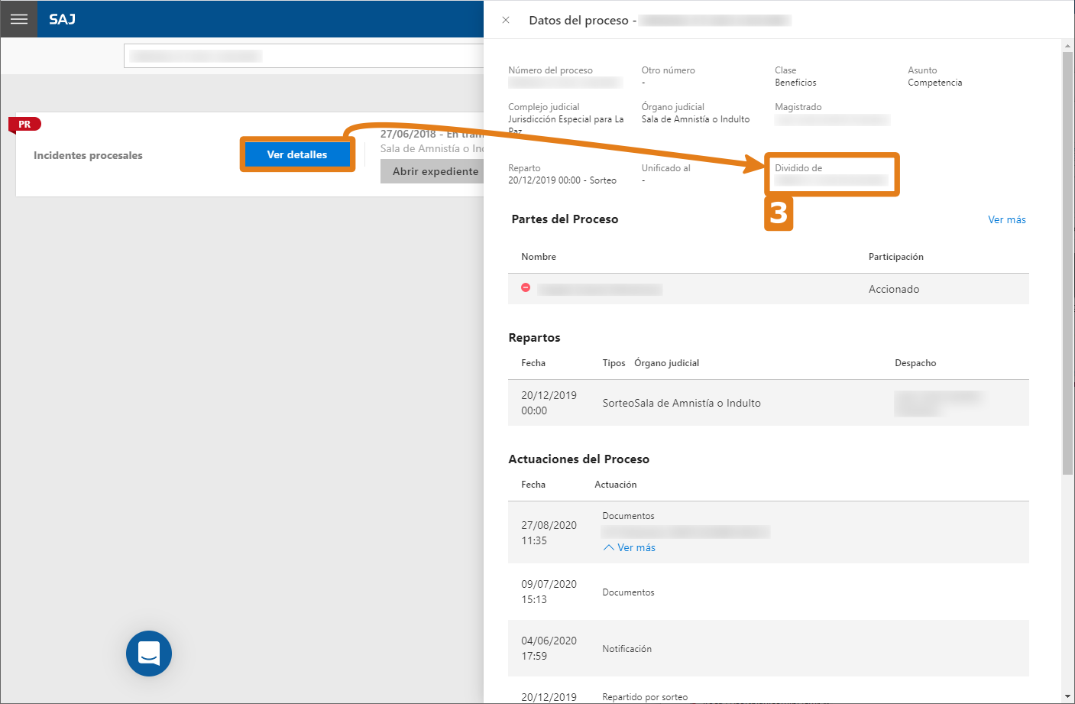Click the scrollbar down arrow
Viewport: 1075px width, 704px height.
pos(1067,696)
